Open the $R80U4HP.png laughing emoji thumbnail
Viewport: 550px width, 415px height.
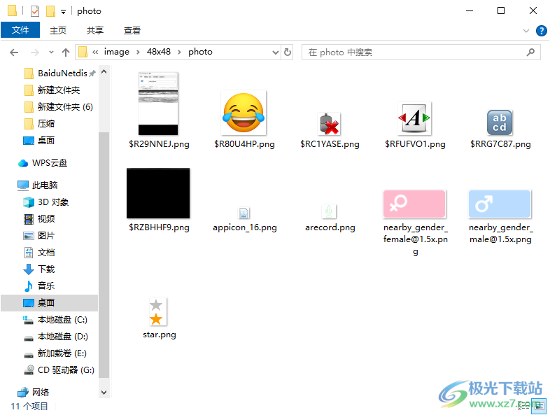[244, 113]
